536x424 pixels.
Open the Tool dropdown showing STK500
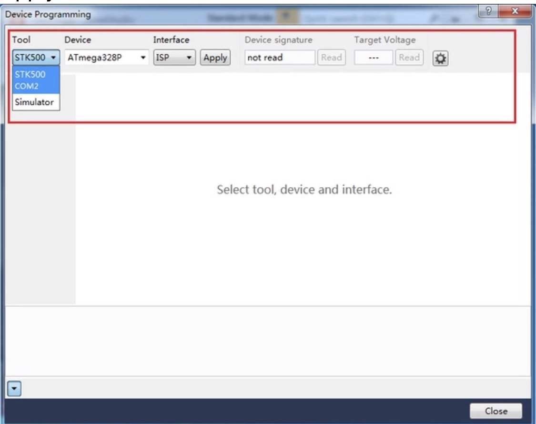coord(36,58)
